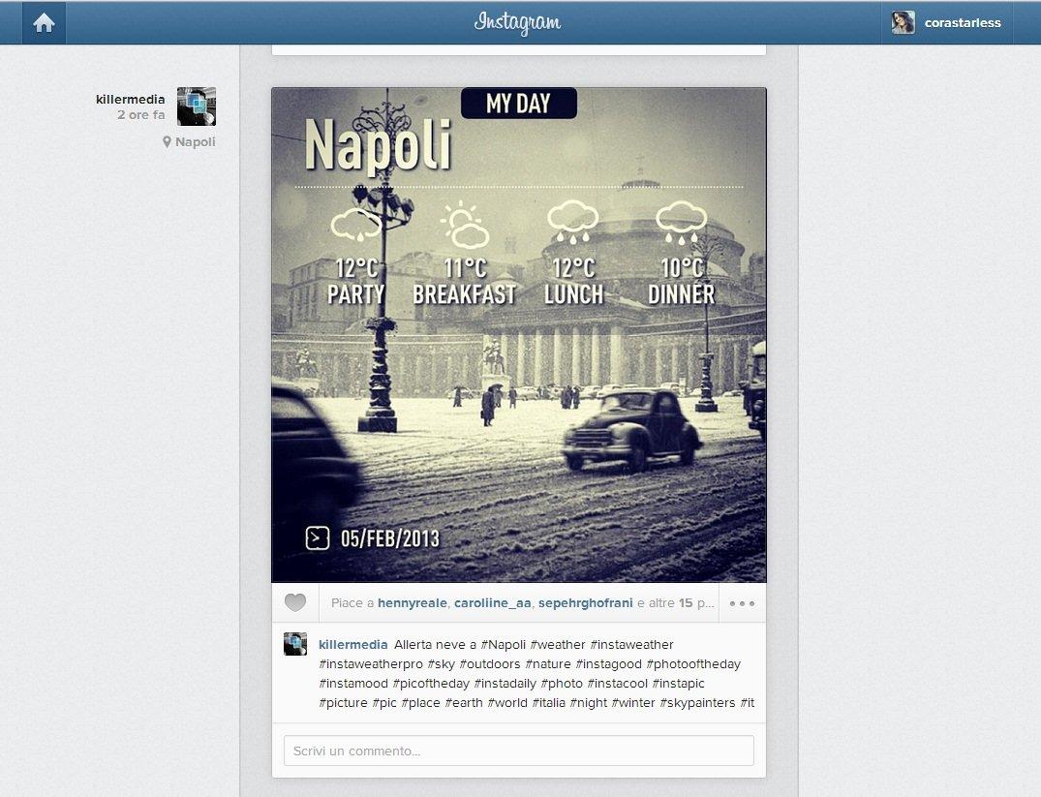View caroliine_aa's profile from likes
The width and height of the screenshot is (1041, 797).
click(492, 603)
